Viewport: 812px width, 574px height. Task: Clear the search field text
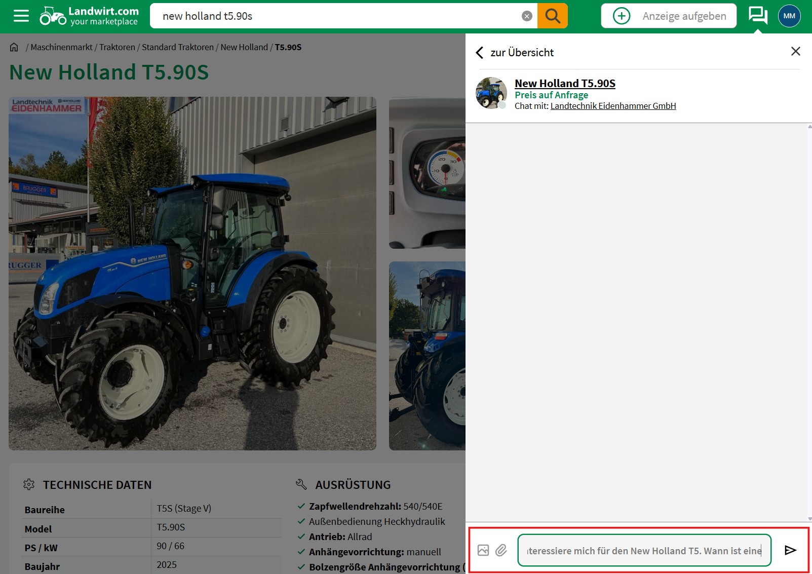(x=527, y=16)
